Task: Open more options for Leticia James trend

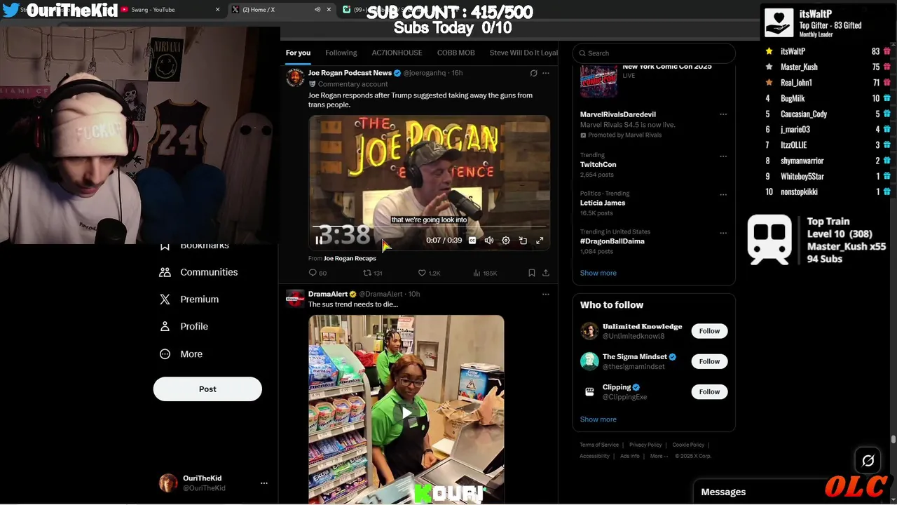Action: pos(723,195)
